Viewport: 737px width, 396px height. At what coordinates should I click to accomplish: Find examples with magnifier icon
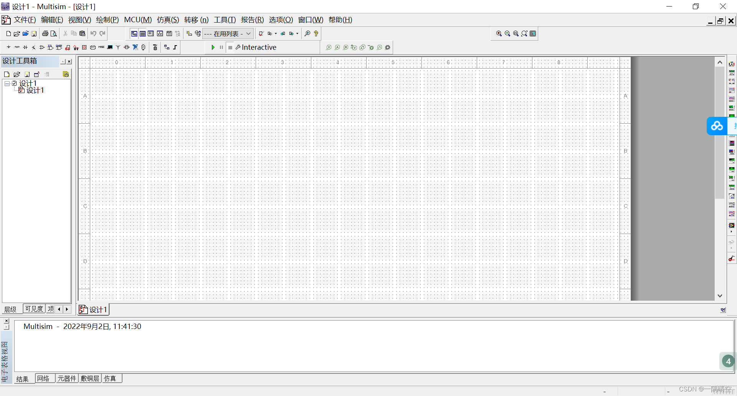[307, 34]
